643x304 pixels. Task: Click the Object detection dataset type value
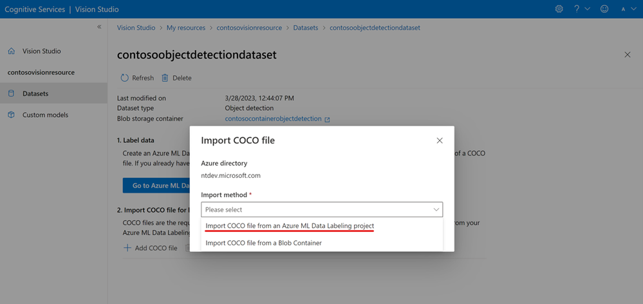point(249,108)
